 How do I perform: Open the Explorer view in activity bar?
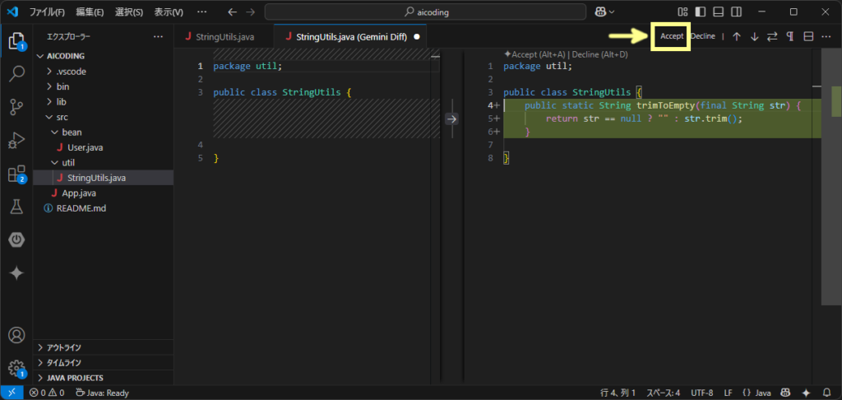click(16, 41)
